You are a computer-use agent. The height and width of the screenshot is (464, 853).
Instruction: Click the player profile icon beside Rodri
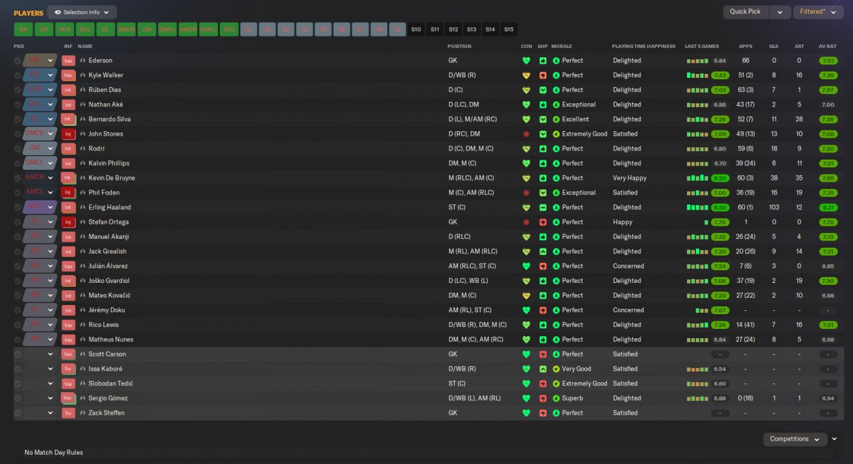[83, 148]
